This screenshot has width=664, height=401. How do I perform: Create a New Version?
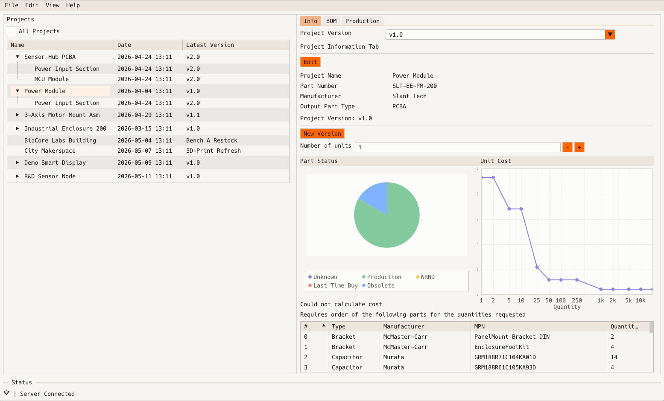pos(322,134)
